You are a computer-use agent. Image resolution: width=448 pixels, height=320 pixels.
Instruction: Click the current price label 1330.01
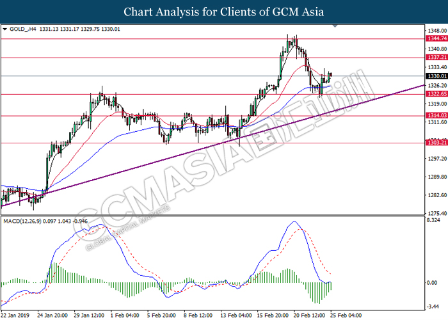(436, 76)
